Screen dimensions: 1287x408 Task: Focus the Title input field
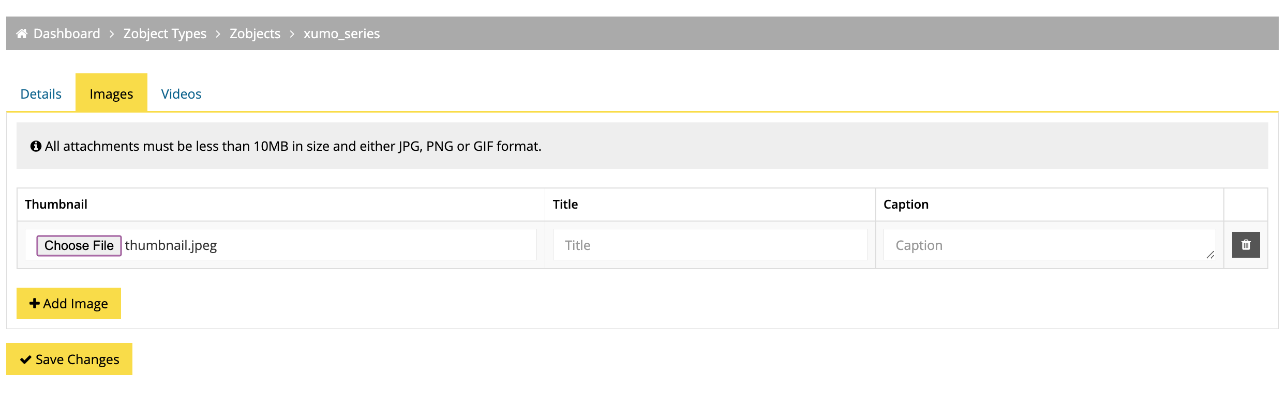point(710,245)
